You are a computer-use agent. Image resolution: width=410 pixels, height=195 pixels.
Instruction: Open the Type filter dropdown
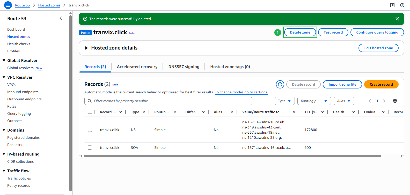[x=285, y=101]
